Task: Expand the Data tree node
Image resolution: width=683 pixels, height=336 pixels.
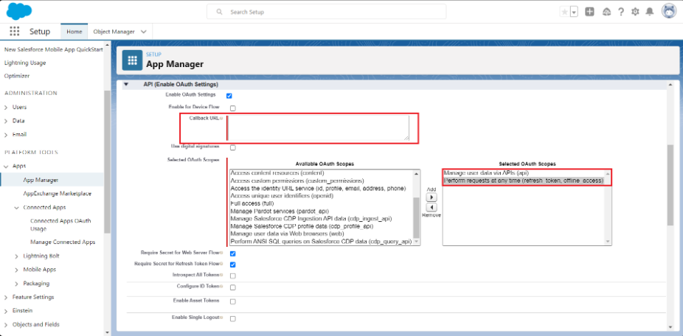Action: [x=6, y=121]
